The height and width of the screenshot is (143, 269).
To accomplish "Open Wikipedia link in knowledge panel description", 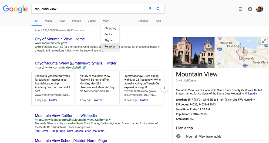I will coord(251,94).
